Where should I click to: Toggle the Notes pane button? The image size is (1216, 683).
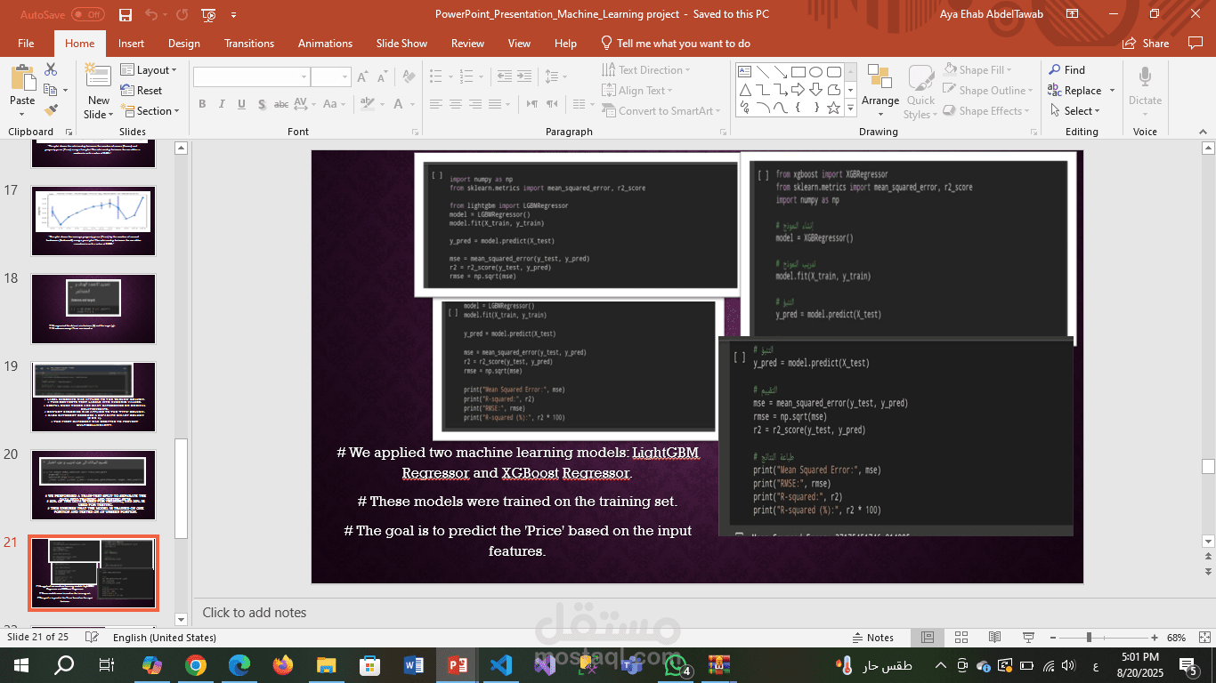[872, 638]
